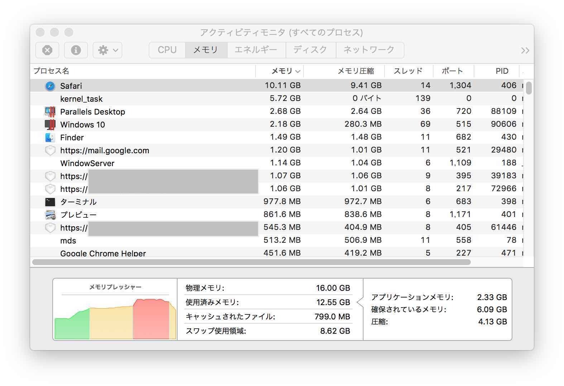Switch to the エネルギー tab
The image size is (564, 386).
256,50
